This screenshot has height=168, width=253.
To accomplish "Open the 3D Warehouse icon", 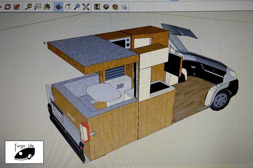I will click(106, 7).
